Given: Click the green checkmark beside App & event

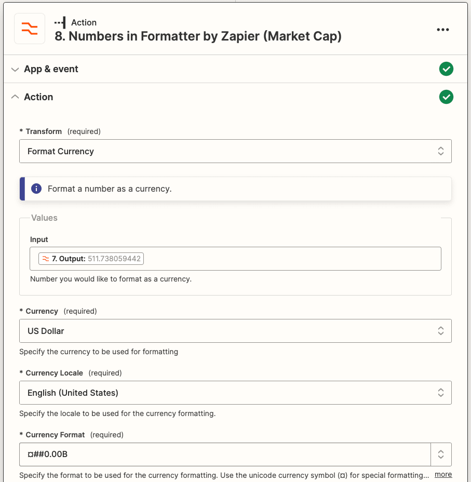Looking at the screenshot, I should (446, 69).
